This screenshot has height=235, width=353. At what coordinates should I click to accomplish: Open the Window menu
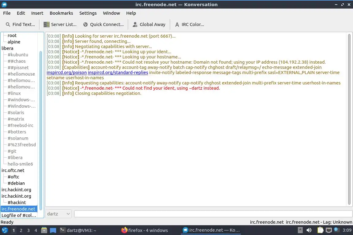click(111, 13)
